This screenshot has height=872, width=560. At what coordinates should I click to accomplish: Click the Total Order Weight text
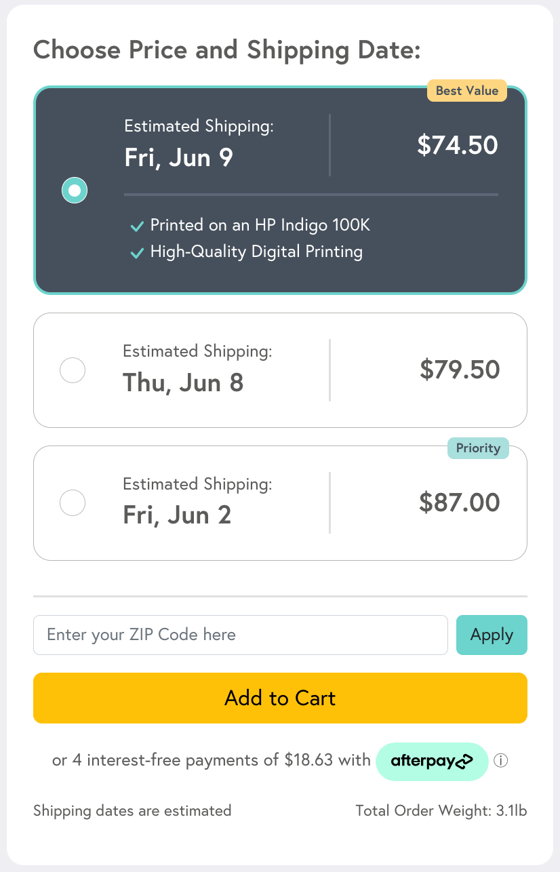point(441,811)
